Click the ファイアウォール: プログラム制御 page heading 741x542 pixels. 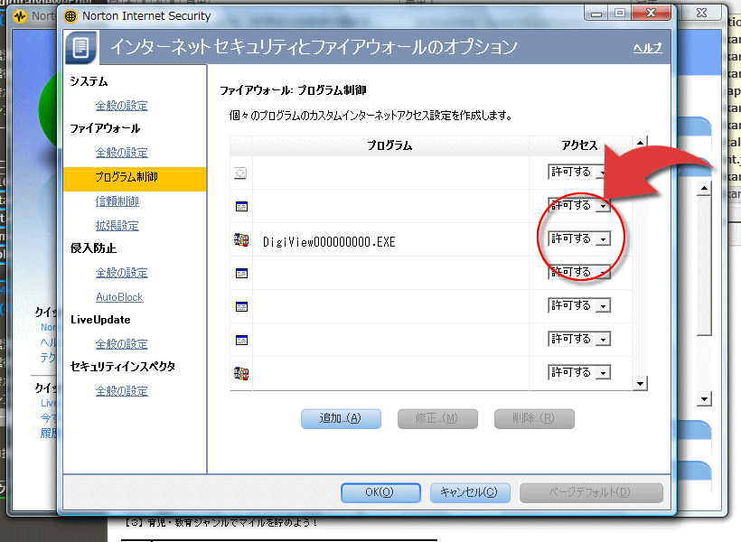293,90
